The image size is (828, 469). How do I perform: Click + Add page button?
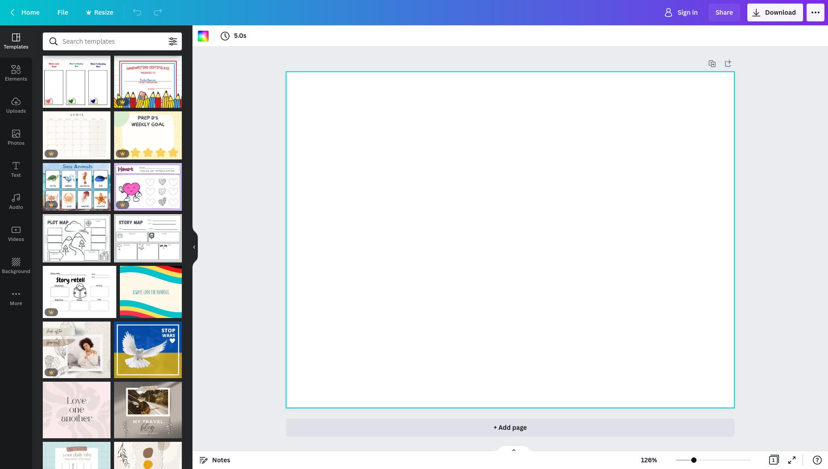(510, 428)
